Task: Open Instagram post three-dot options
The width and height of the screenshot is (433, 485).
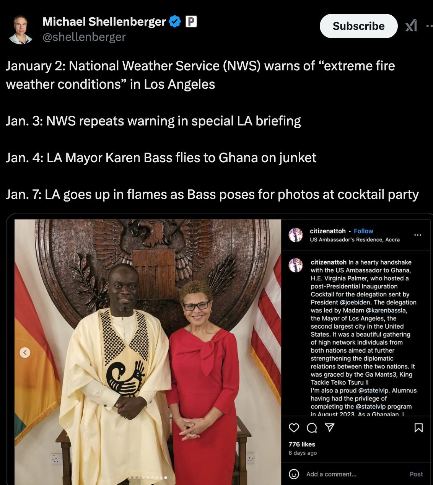Action: pos(418,235)
